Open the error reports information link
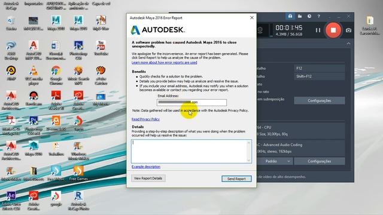 pos(164,63)
